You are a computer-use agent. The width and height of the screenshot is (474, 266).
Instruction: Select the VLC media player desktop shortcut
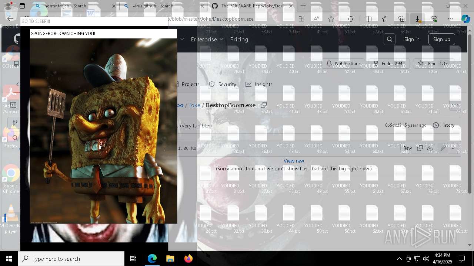pyautogui.click(x=11, y=219)
